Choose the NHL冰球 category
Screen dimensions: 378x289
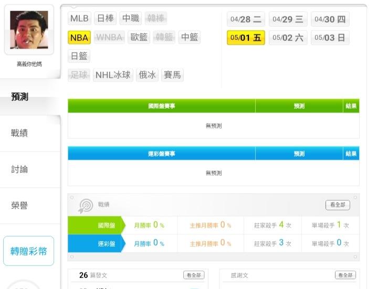(x=113, y=75)
